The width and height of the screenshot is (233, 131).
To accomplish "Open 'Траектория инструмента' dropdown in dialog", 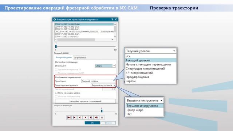I will click(x=103, y=85).
